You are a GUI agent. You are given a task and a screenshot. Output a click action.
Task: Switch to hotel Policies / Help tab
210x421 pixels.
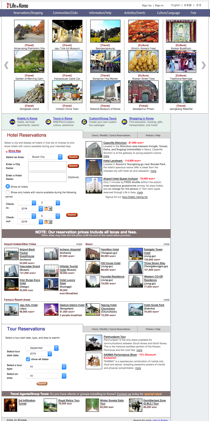coord(153,135)
